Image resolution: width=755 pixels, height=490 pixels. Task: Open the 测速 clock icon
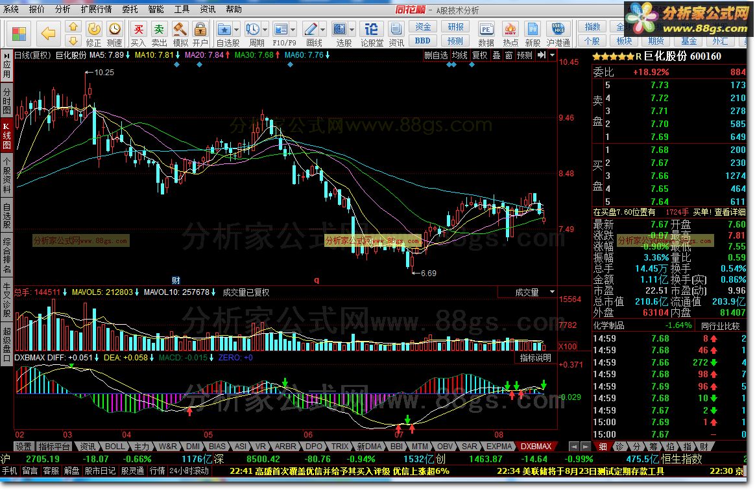(115, 29)
